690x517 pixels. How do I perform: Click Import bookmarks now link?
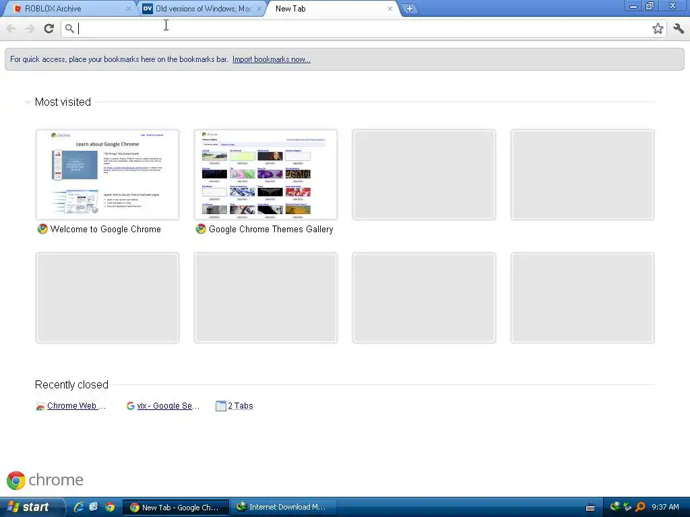(271, 59)
